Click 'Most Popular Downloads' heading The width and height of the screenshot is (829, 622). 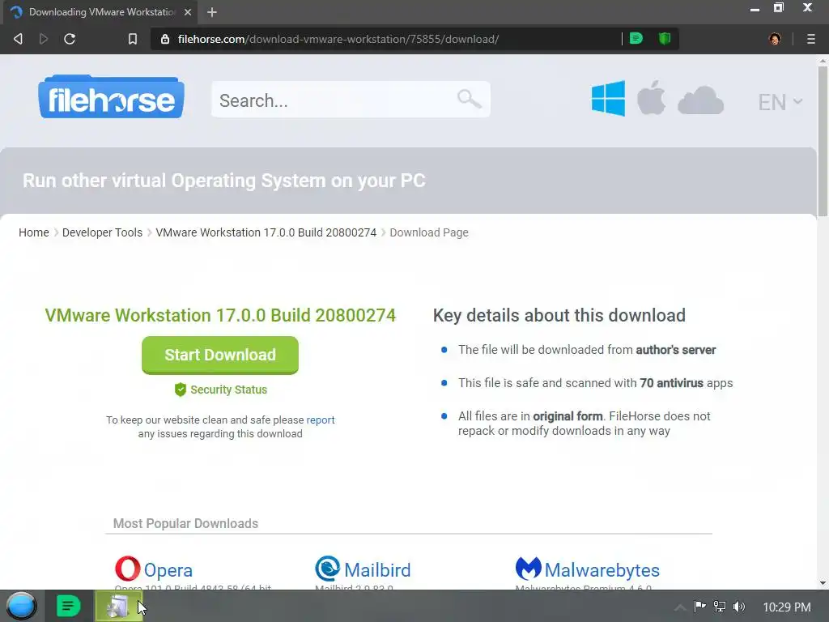click(x=185, y=524)
